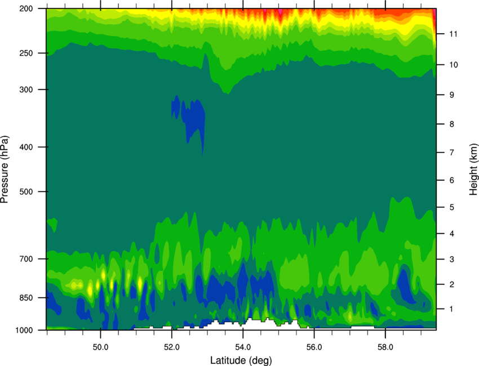479x366 pixels.
Task: Click the 52.0 latitude tick label
Action: [172, 347]
